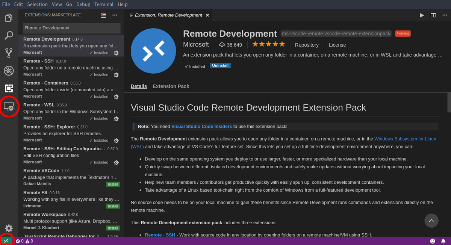Select Remote - Containers in the extensions list

(71, 89)
